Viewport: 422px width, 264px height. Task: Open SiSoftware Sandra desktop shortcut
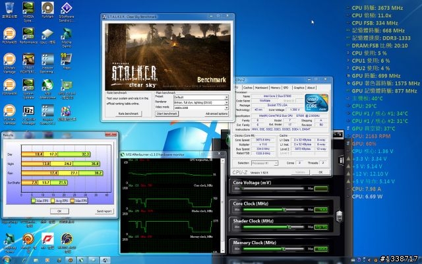coord(67,12)
